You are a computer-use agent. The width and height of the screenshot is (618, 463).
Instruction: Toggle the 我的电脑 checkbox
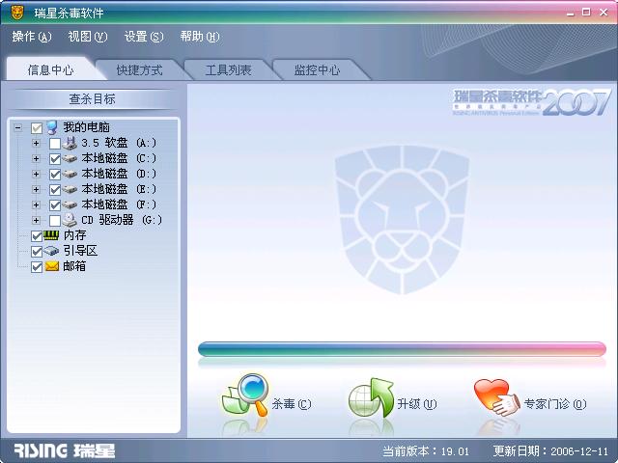coord(37,128)
